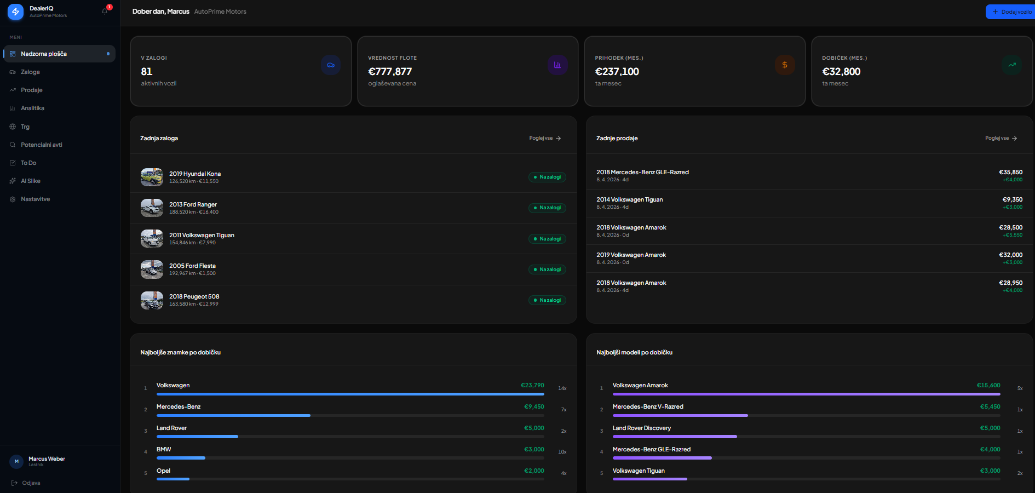The width and height of the screenshot is (1035, 493).
Task: Click Marcus Weber's avatar circle
Action: (x=16, y=461)
